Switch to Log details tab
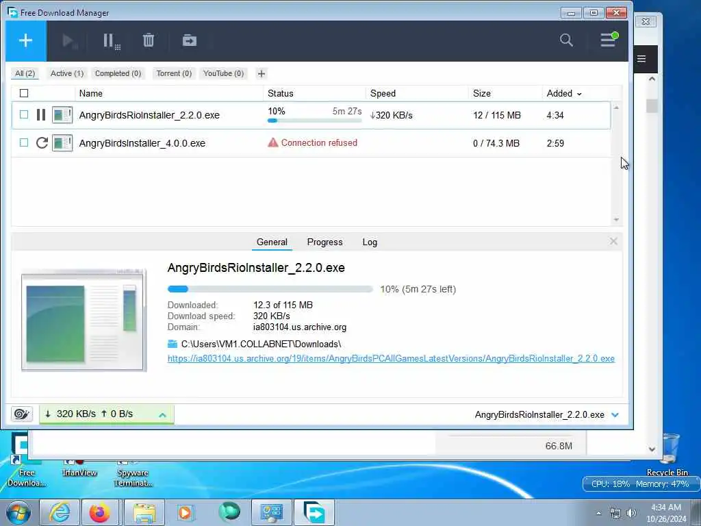Image resolution: width=701 pixels, height=526 pixels. pos(370,242)
